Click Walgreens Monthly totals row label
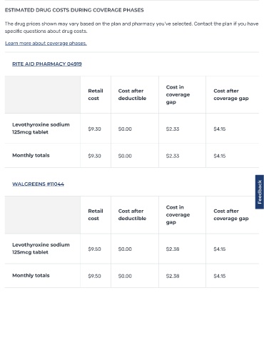 [31, 275]
